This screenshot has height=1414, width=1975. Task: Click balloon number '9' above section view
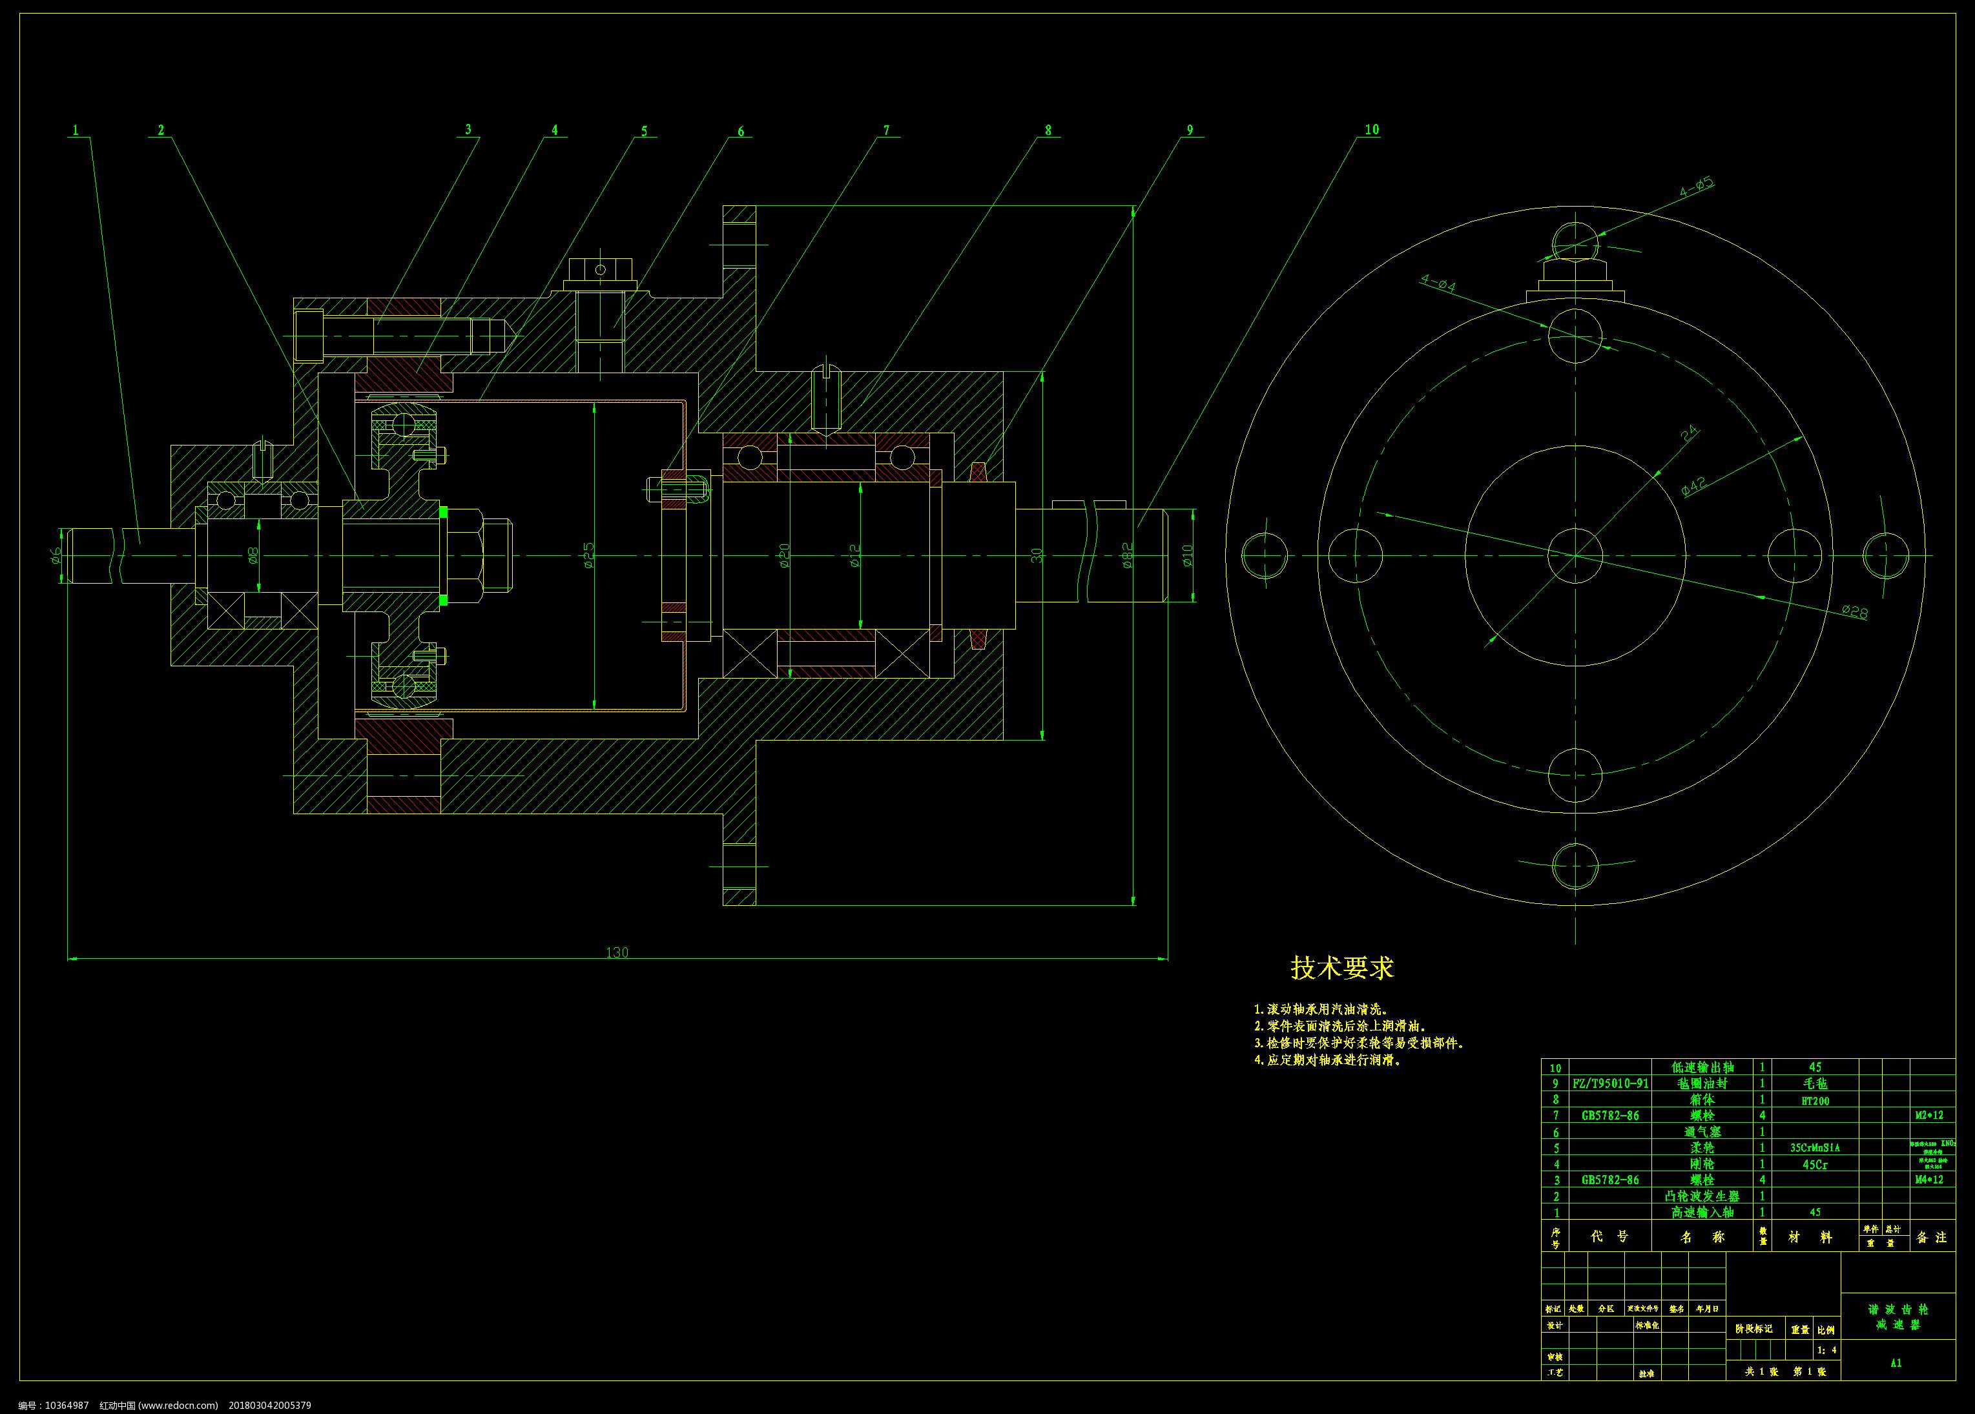(x=1190, y=130)
